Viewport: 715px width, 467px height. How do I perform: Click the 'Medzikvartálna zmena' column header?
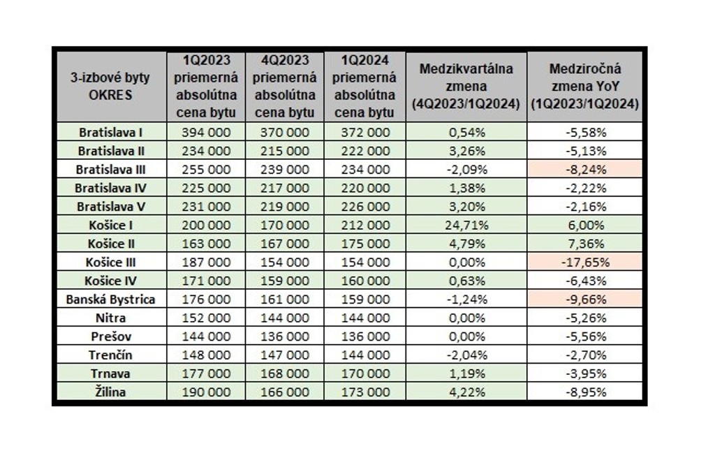coord(466,87)
